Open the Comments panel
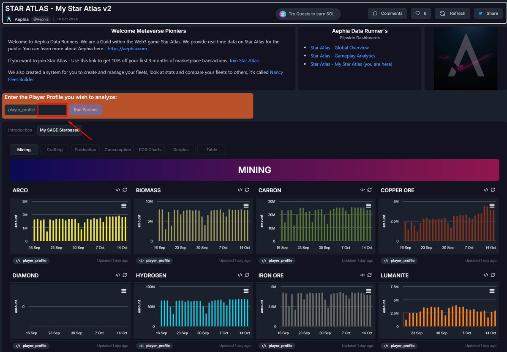The image size is (507, 352). [x=387, y=14]
